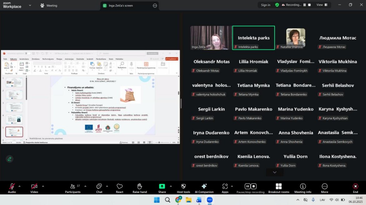The width and height of the screenshot is (366, 205).
Task: Click the green Share screen button
Action: 162,187
